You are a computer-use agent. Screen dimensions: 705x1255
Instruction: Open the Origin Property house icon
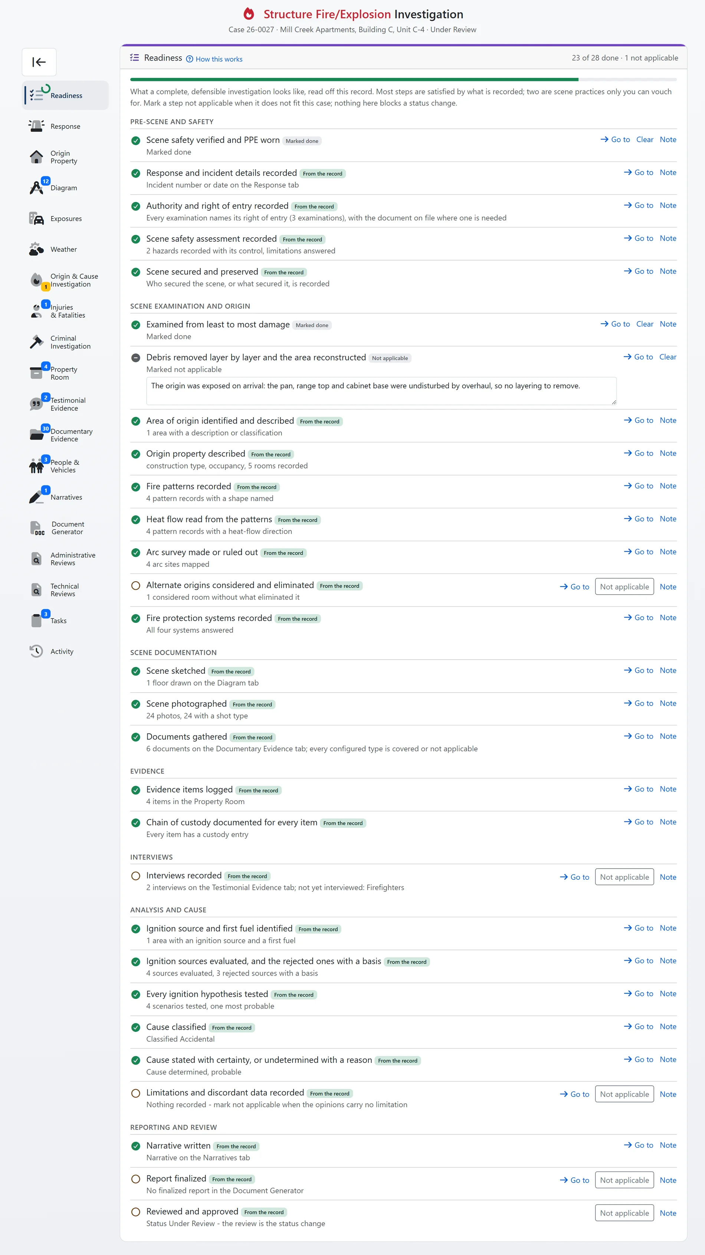pyautogui.click(x=36, y=157)
